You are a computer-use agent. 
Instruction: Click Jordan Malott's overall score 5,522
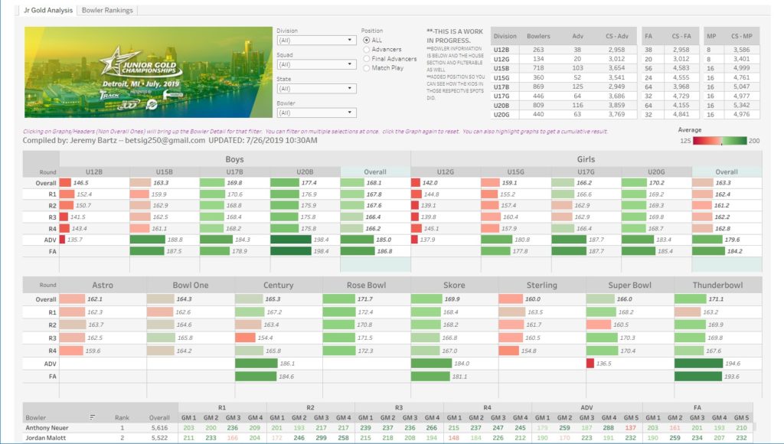pyautogui.click(x=159, y=438)
